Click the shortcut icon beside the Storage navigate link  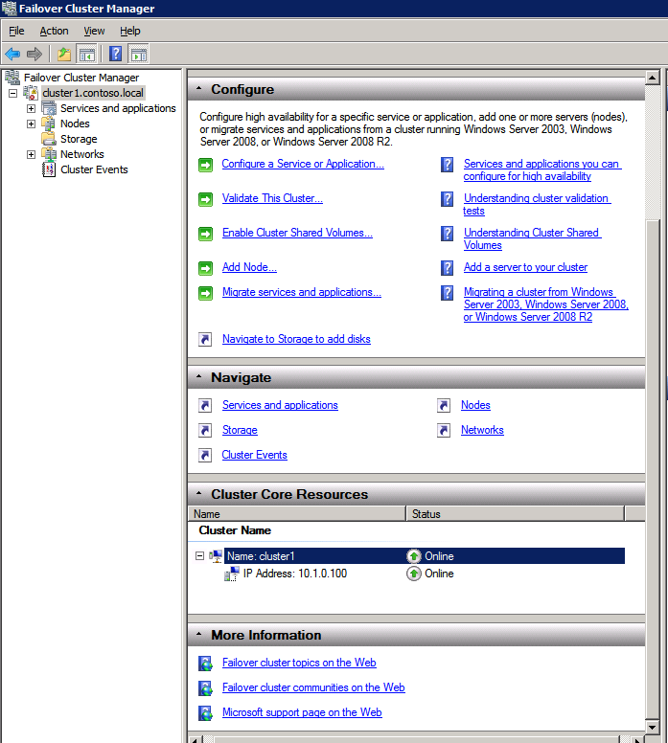[205, 430]
